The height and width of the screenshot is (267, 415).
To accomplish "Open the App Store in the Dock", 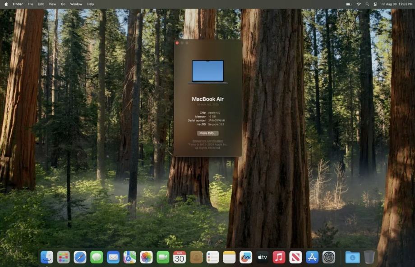I will tap(312, 257).
